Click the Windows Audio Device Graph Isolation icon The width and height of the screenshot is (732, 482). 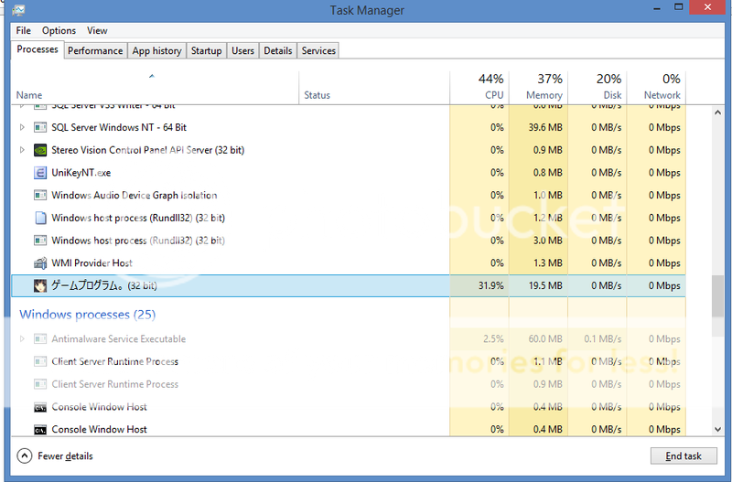point(40,196)
